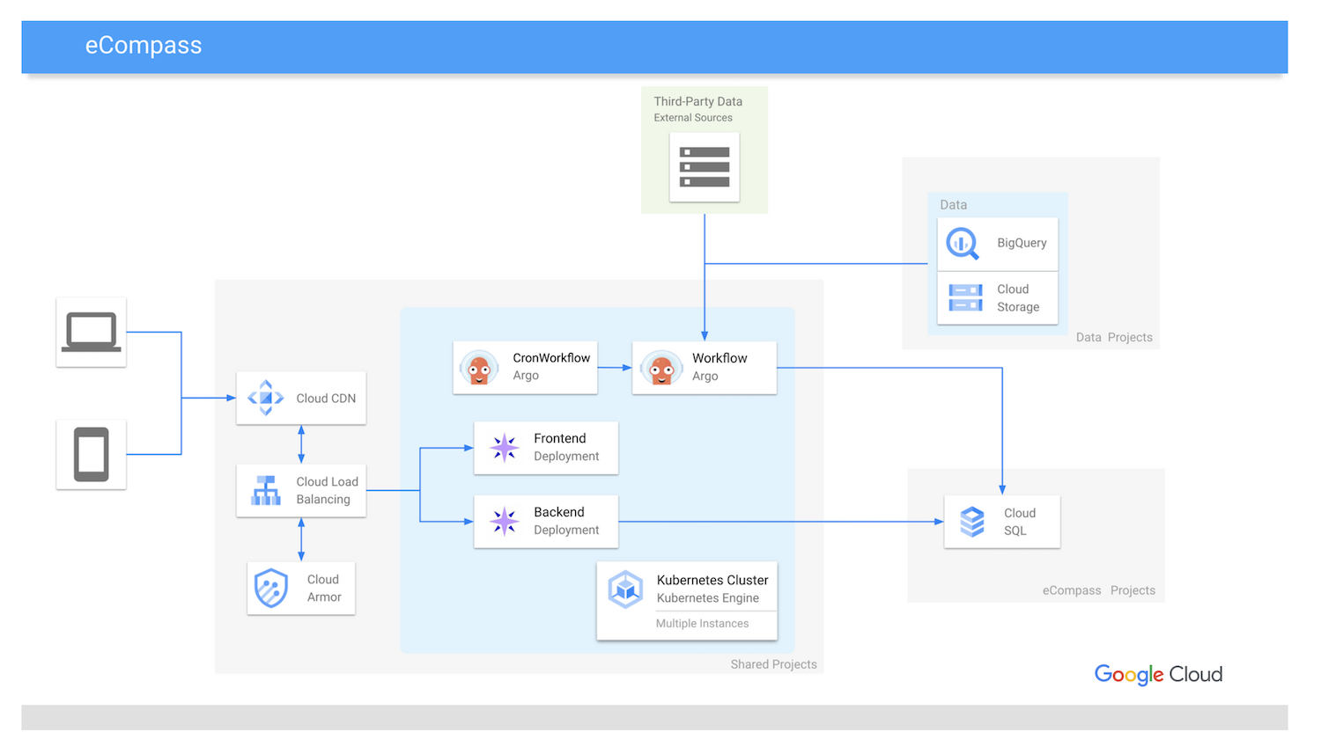The height and width of the screenshot is (747, 1321).
Task: Select the Cloud CDN icon
Action: tap(266, 398)
